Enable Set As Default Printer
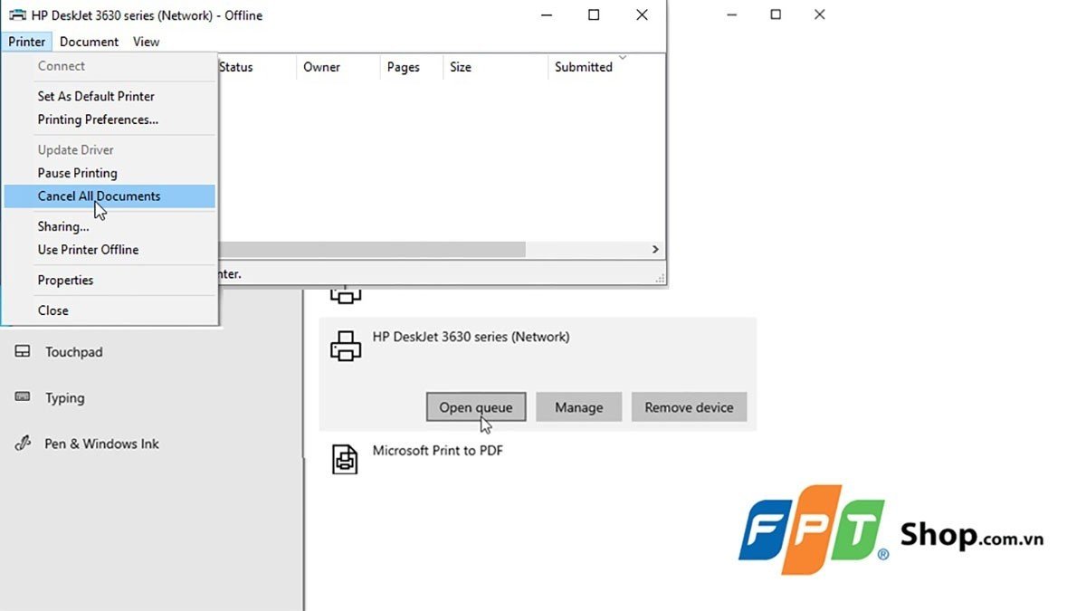 [95, 96]
